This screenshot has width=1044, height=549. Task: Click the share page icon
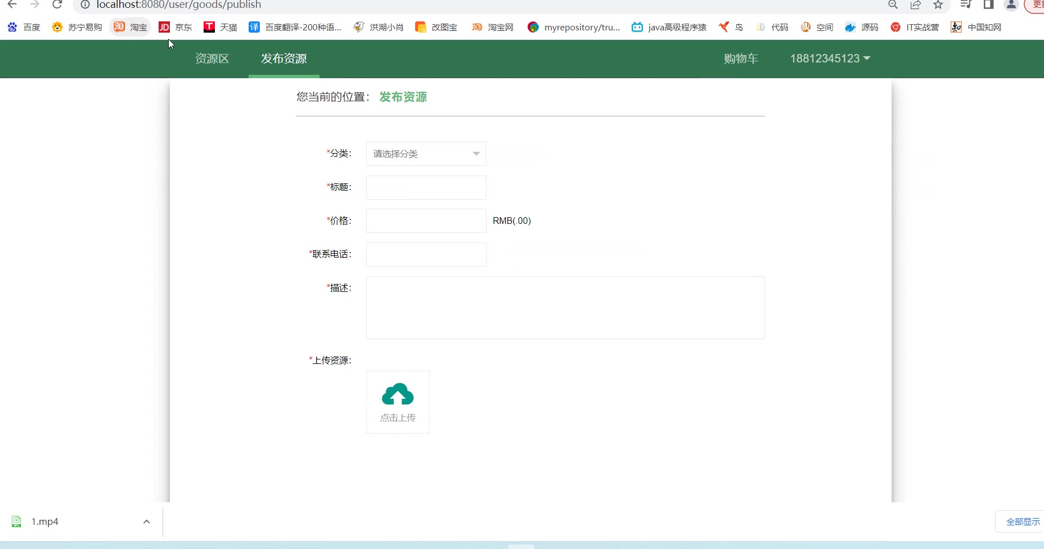[916, 4]
